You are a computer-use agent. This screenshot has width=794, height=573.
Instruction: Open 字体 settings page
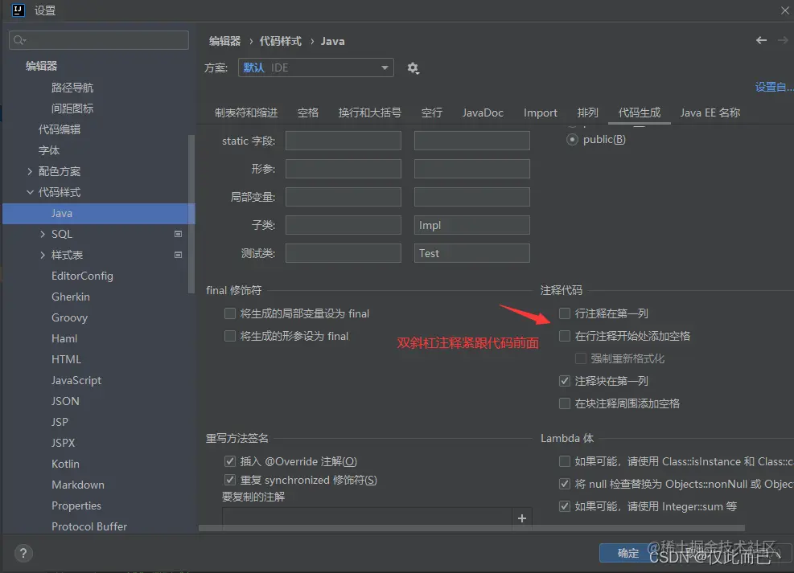coord(49,150)
